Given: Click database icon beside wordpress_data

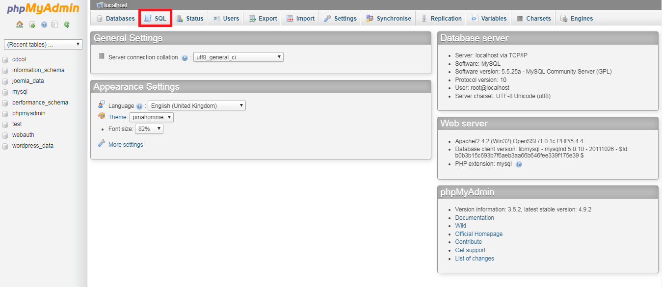Looking at the screenshot, I should pos(6,146).
